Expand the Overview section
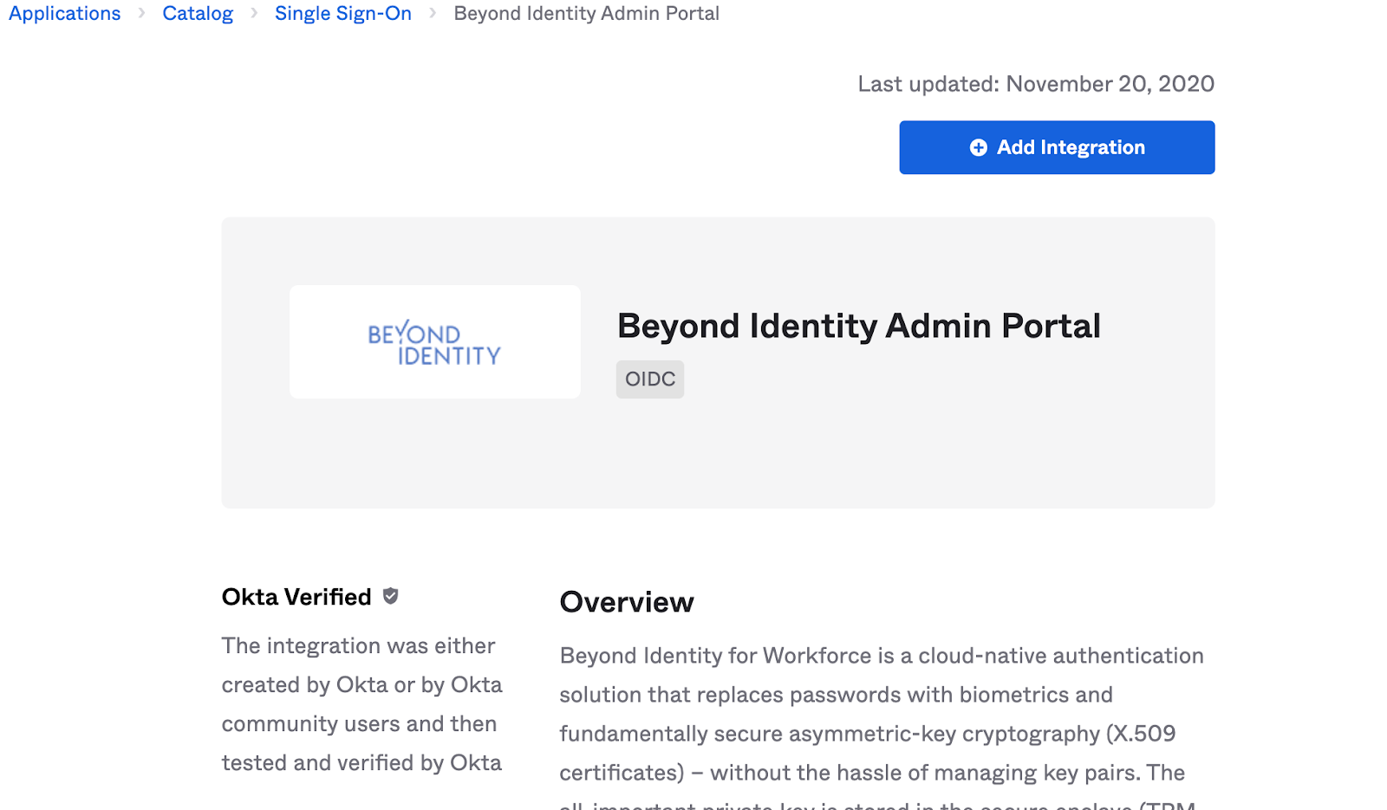This screenshot has width=1387, height=810. pos(627,602)
